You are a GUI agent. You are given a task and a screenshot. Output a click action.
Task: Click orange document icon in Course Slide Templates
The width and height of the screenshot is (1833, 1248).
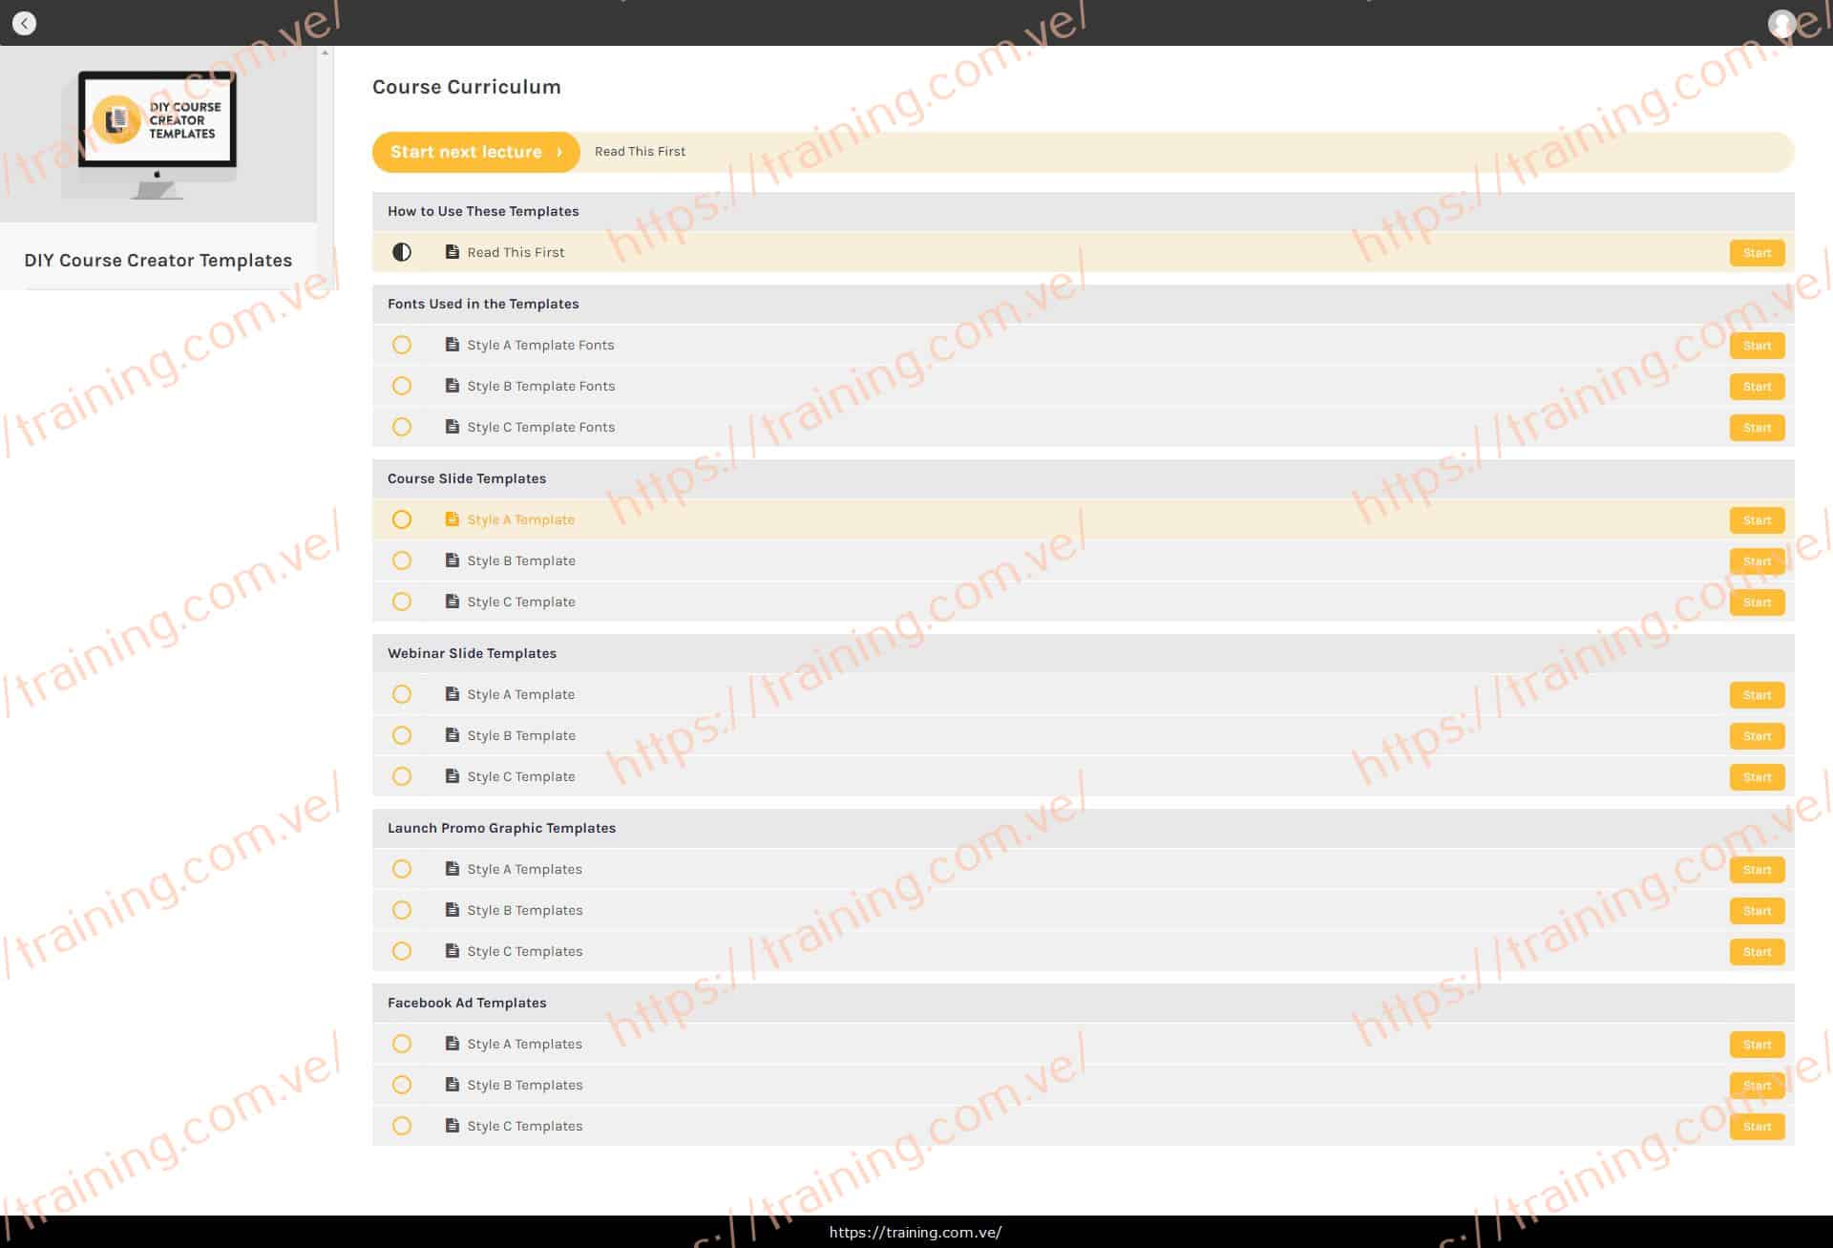point(453,519)
